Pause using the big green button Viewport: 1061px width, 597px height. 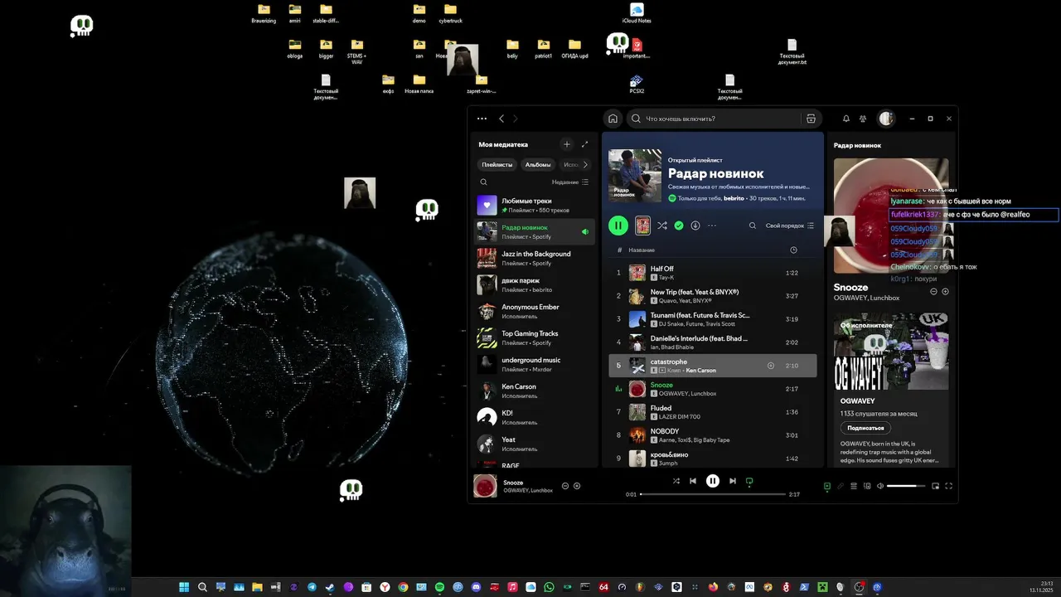[618, 226]
